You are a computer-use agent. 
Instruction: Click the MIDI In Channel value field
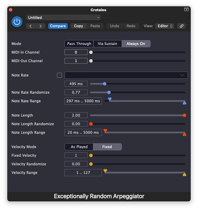[x=76, y=52]
